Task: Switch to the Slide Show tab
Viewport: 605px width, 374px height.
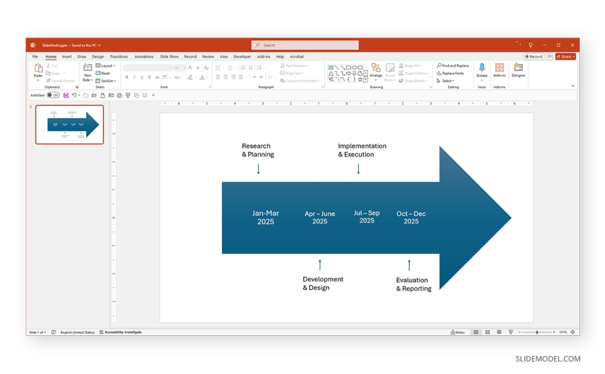Action: pos(169,57)
